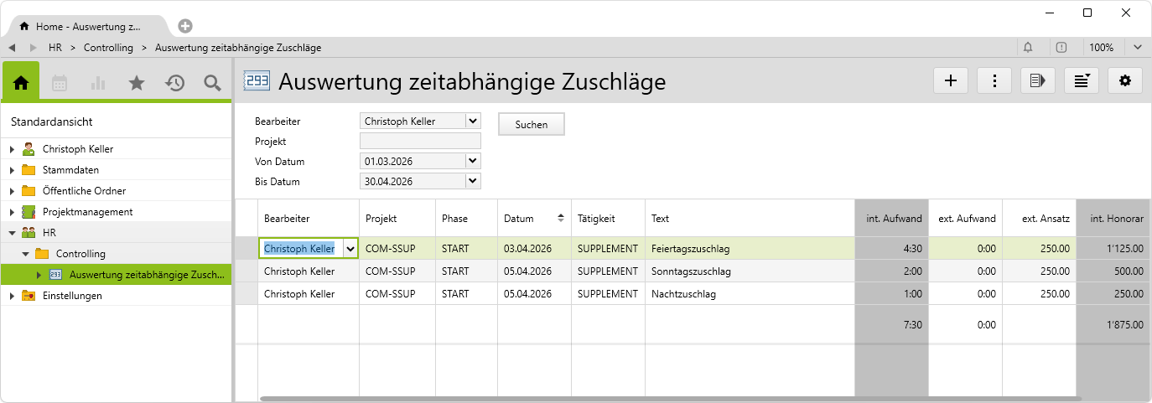The width and height of the screenshot is (1152, 403).
Task: Open the calendar view in sidebar
Action: (60, 82)
